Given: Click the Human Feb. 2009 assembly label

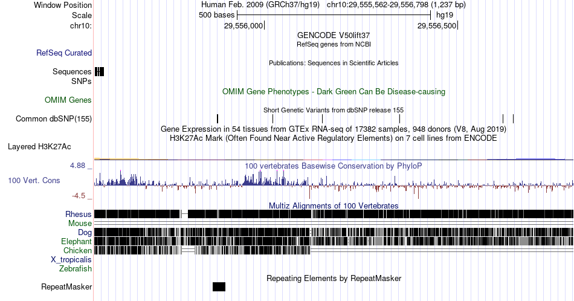Looking at the screenshot, I should pyautogui.click(x=260, y=5).
